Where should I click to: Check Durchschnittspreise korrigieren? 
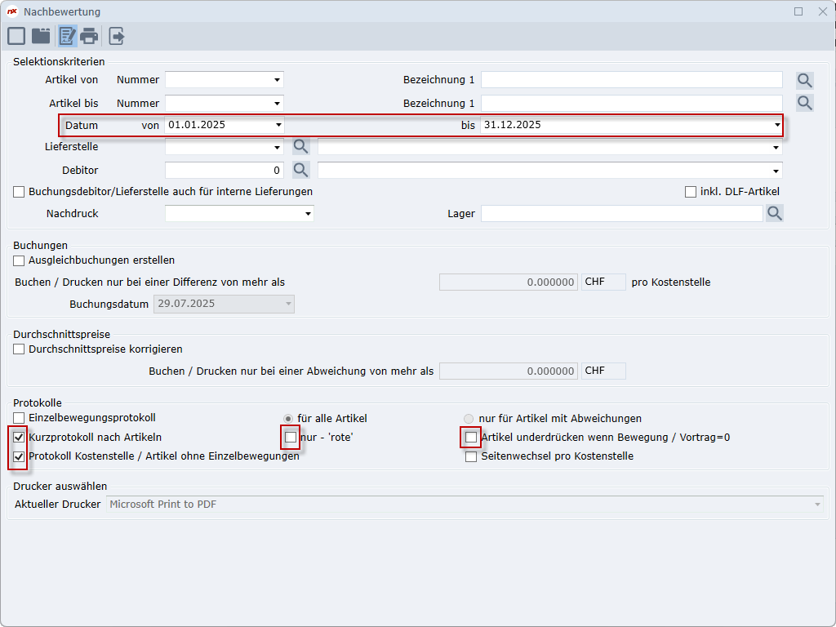(x=19, y=349)
